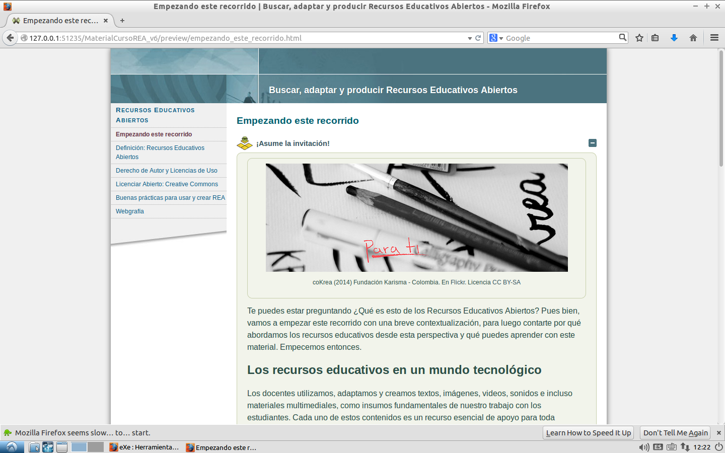Select 'Empezando este r...' taskbar window
This screenshot has width=725, height=453.
(x=221, y=447)
